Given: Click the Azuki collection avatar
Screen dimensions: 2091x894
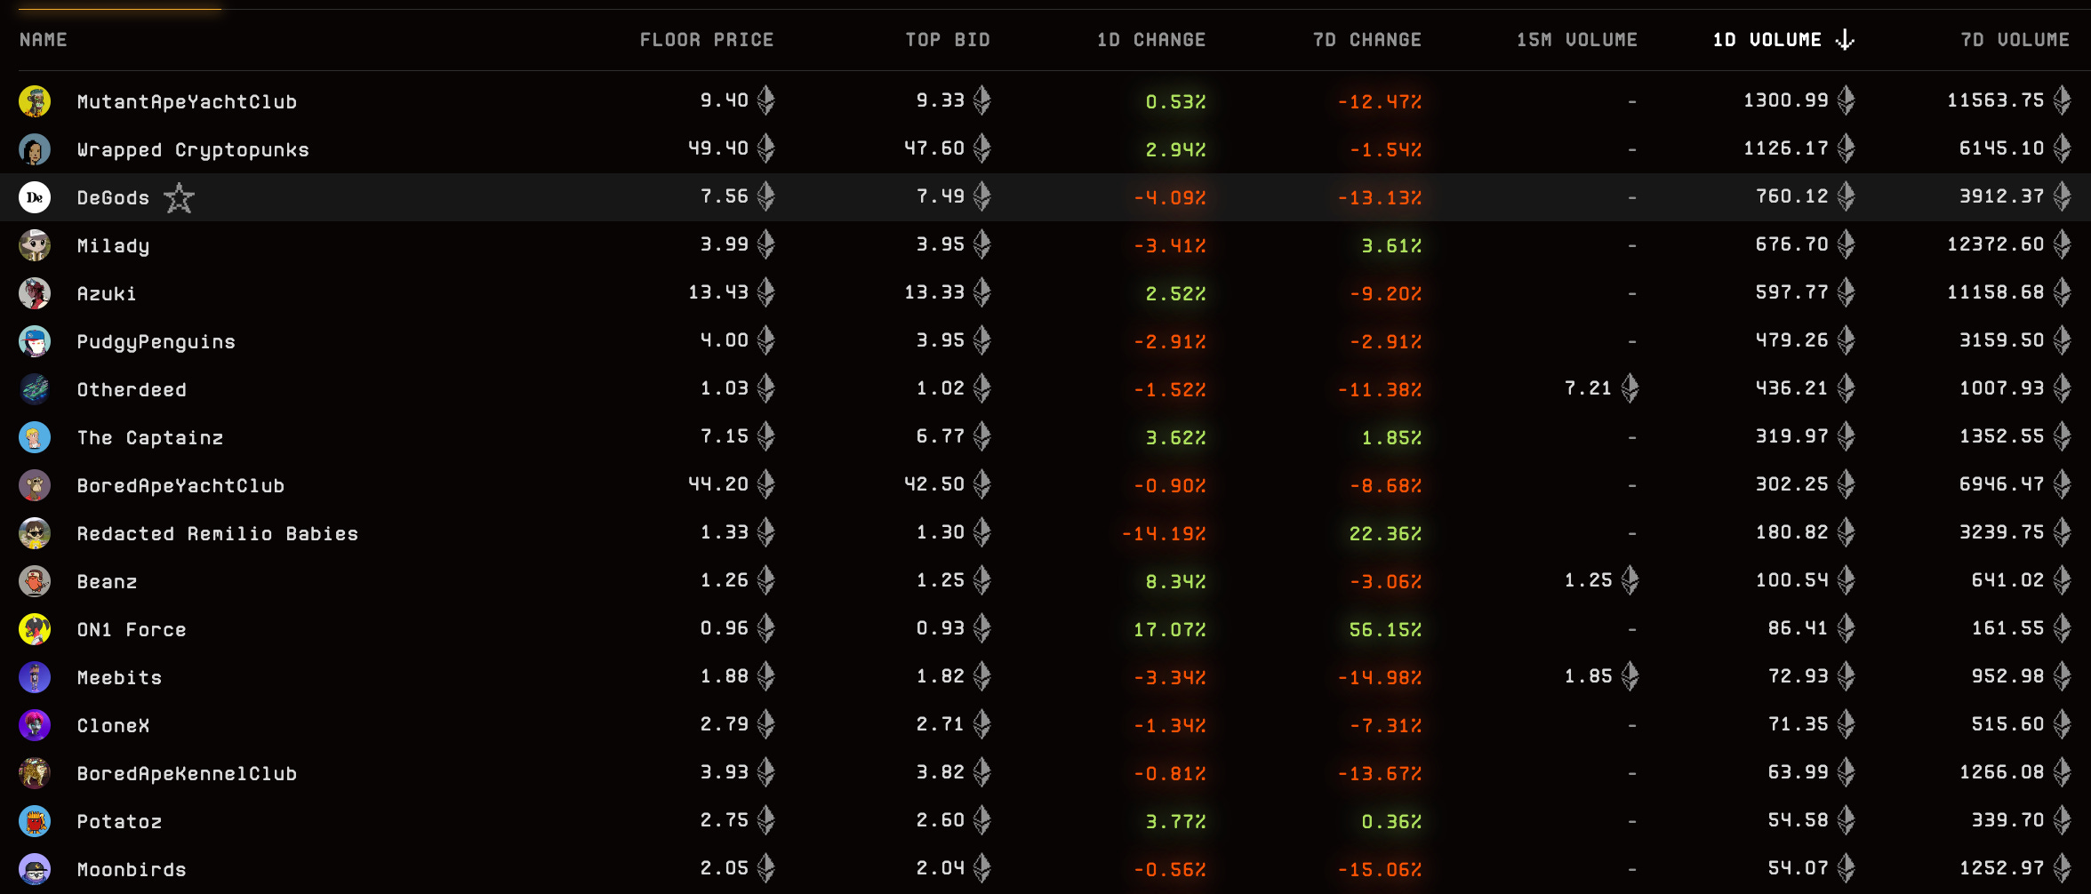Looking at the screenshot, I should click(x=35, y=293).
